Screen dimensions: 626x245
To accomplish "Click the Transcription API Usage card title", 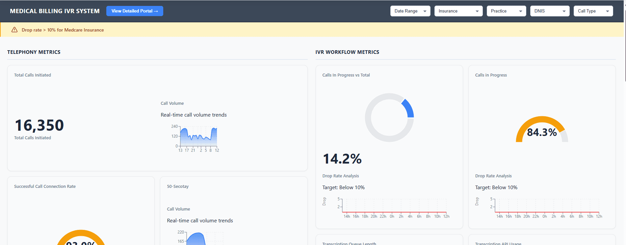I will click(x=498, y=243).
